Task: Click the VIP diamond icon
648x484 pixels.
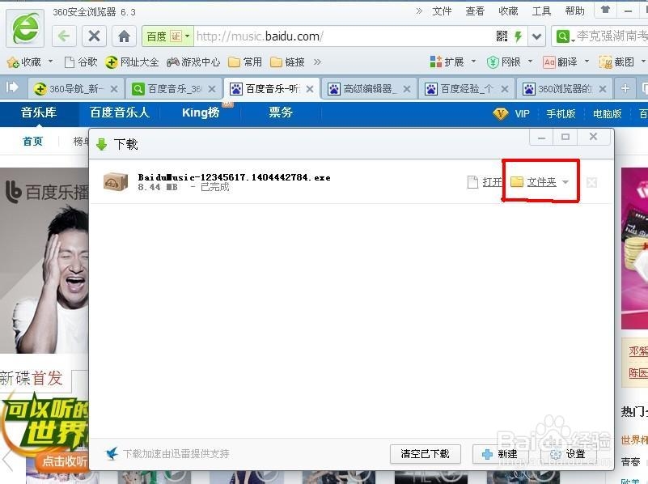Action: pos(501,113)
